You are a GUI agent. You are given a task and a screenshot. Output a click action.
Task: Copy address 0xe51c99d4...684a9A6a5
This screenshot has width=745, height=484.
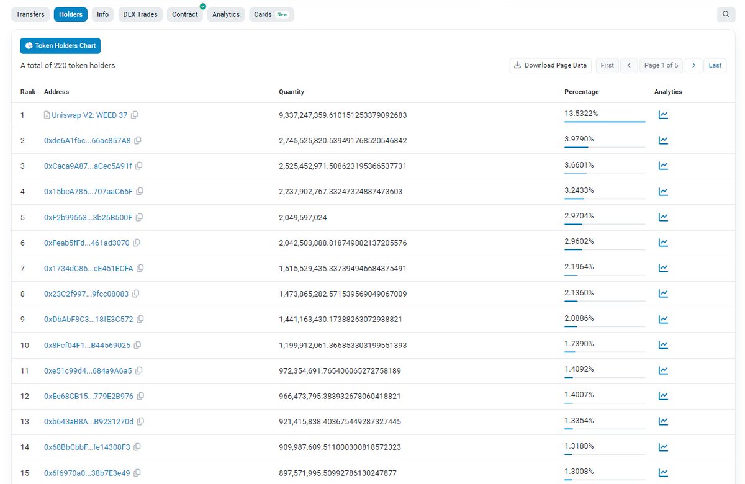click(x=139, y=370)
